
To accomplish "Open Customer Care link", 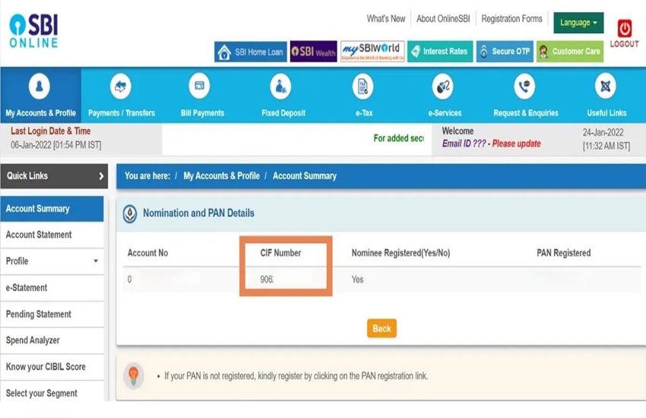I will click(x=569, y=52).
